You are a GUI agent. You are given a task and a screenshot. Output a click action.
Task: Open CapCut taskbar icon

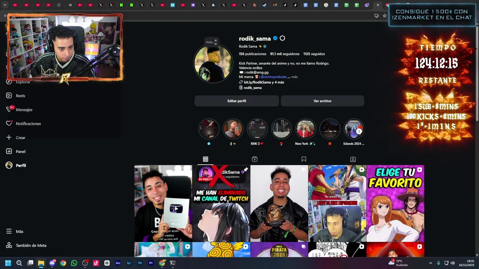tap(107, 263)
